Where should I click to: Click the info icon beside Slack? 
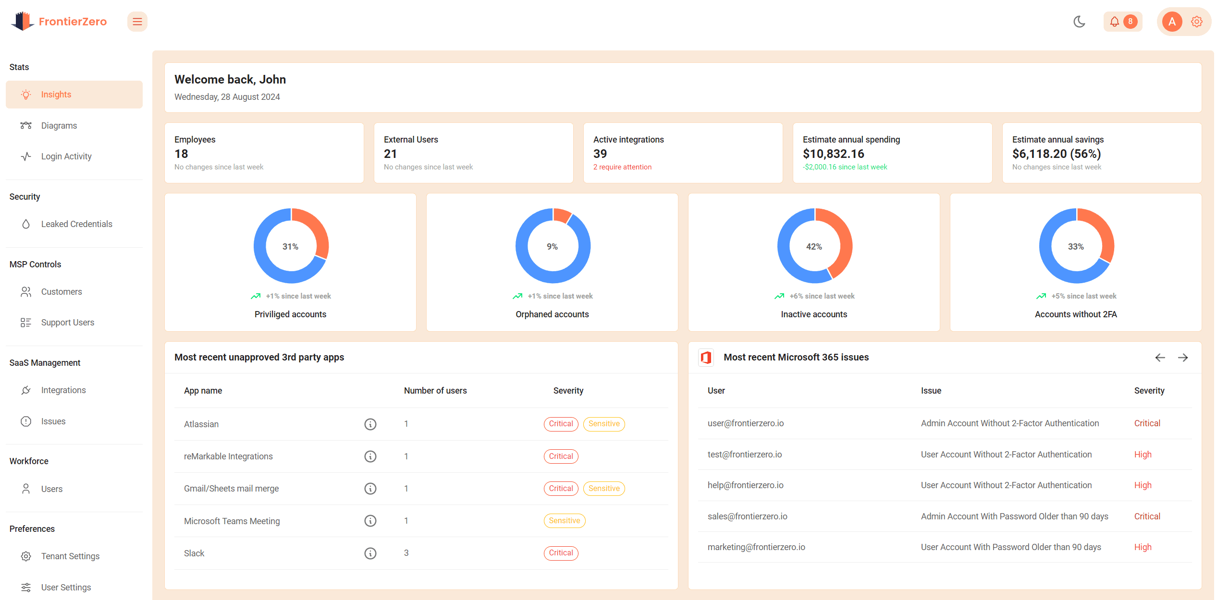tap(370, 553)
